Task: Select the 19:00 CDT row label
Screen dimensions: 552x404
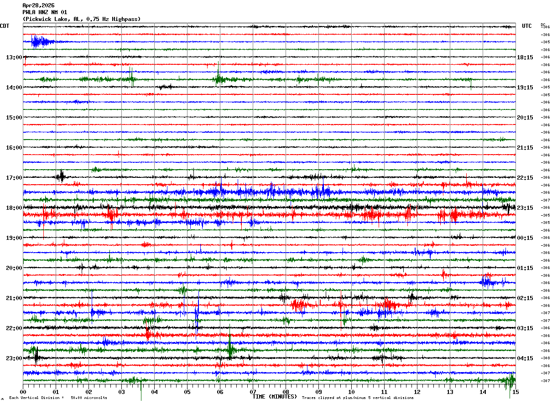Action: [14, 238]
